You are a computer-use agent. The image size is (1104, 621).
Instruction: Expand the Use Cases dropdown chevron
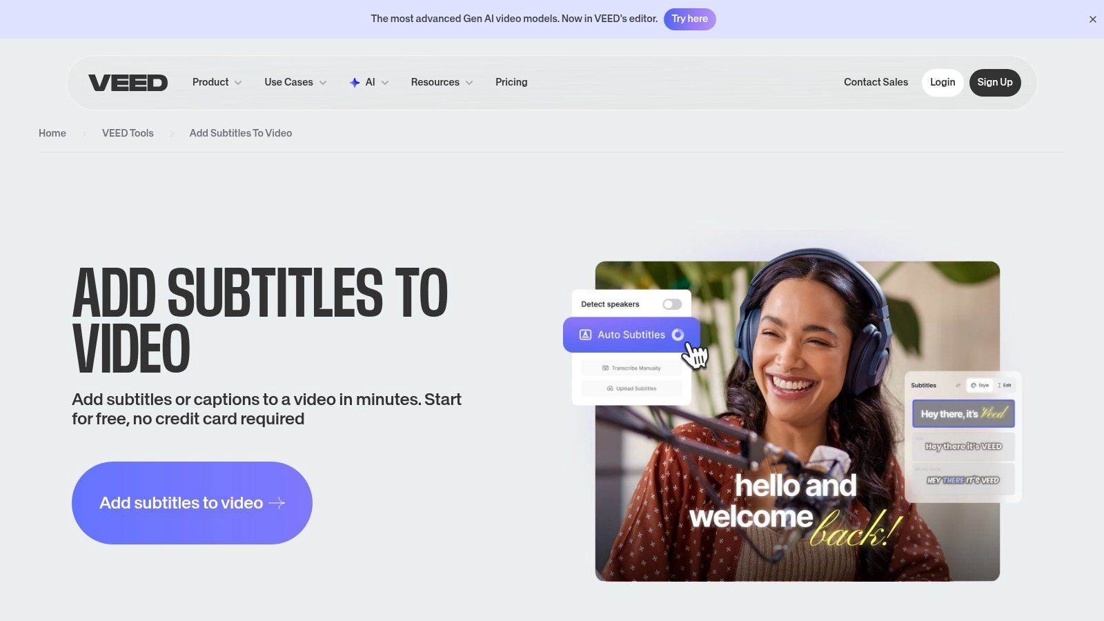(323, 83)
